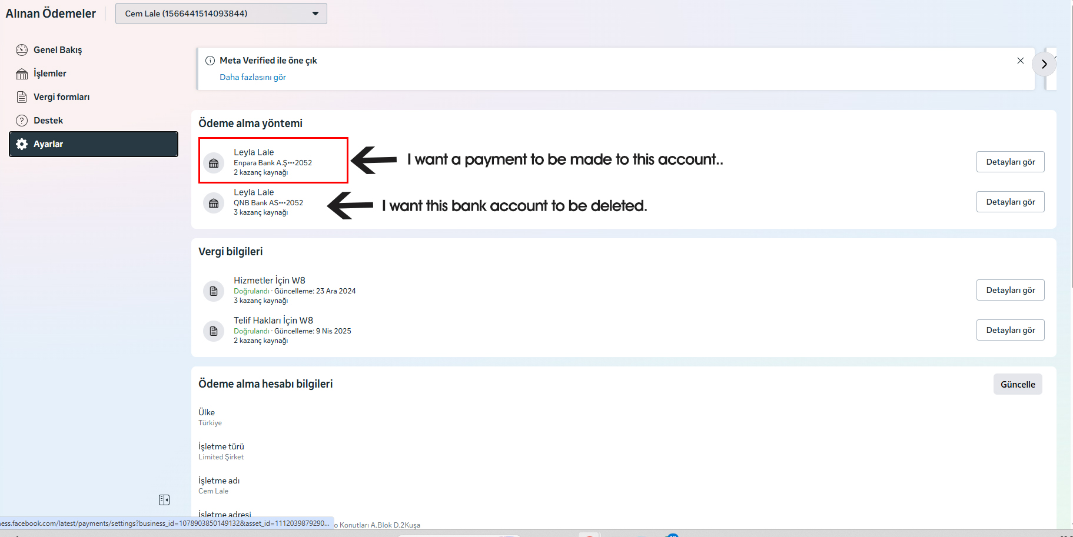Click the Hizmetler İçin W8 document icon
Screen dimensions: 1073x537
(x=214, y=291)
